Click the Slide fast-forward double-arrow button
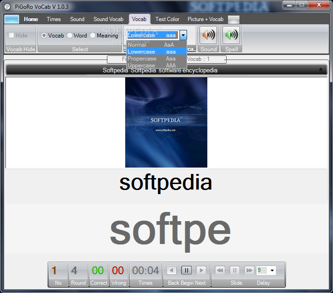The image size is (333, 293). (x=249, y=270)
